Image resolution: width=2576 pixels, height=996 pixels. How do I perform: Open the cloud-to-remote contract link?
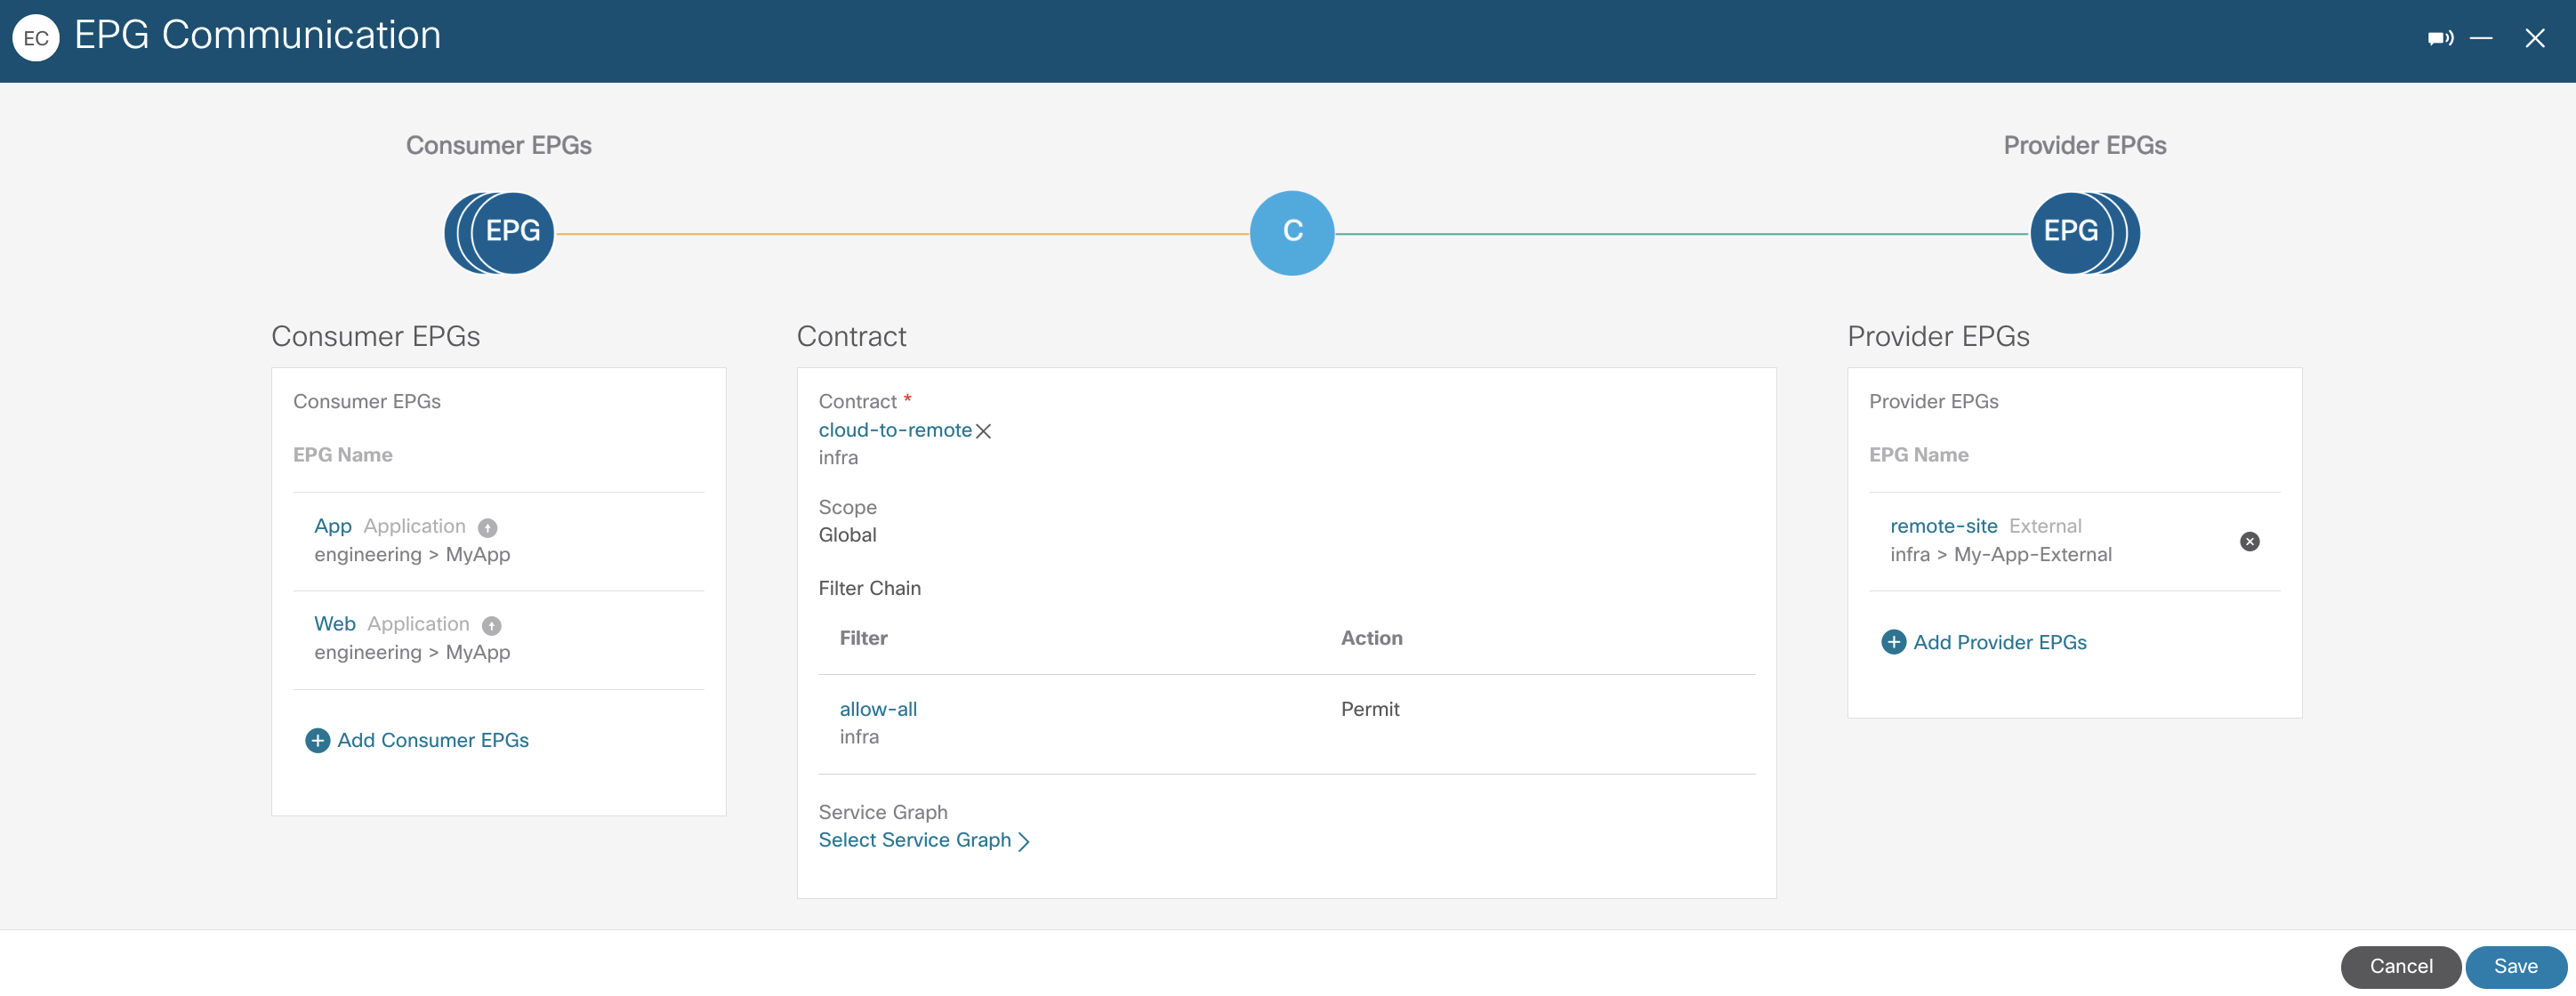(x=894, y=430)
